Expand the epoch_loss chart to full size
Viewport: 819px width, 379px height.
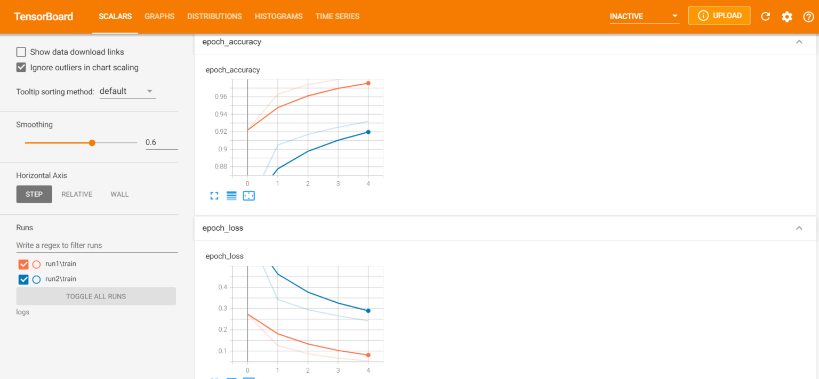214,377
